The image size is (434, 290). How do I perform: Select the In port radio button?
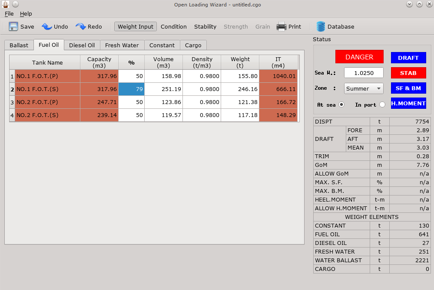click(382, 104)
